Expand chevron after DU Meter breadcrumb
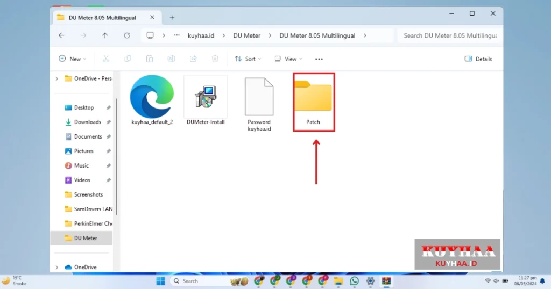This screenshot has height=289, width=551. 270,35
